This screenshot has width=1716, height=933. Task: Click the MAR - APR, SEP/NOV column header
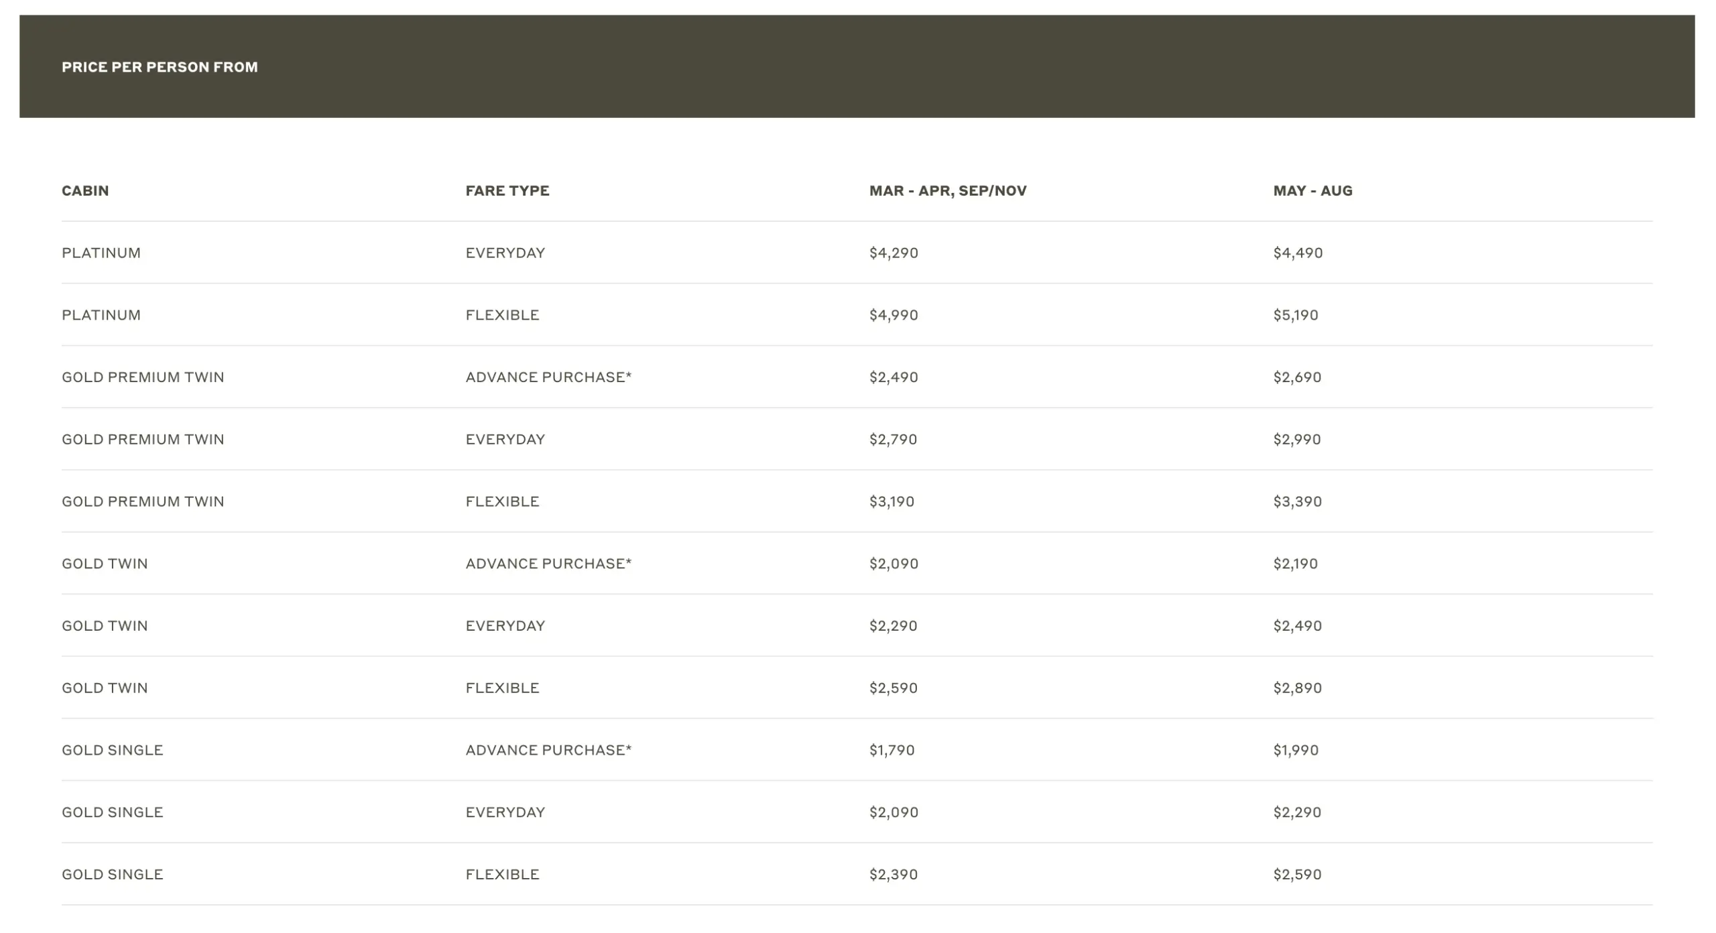[947, 190]
